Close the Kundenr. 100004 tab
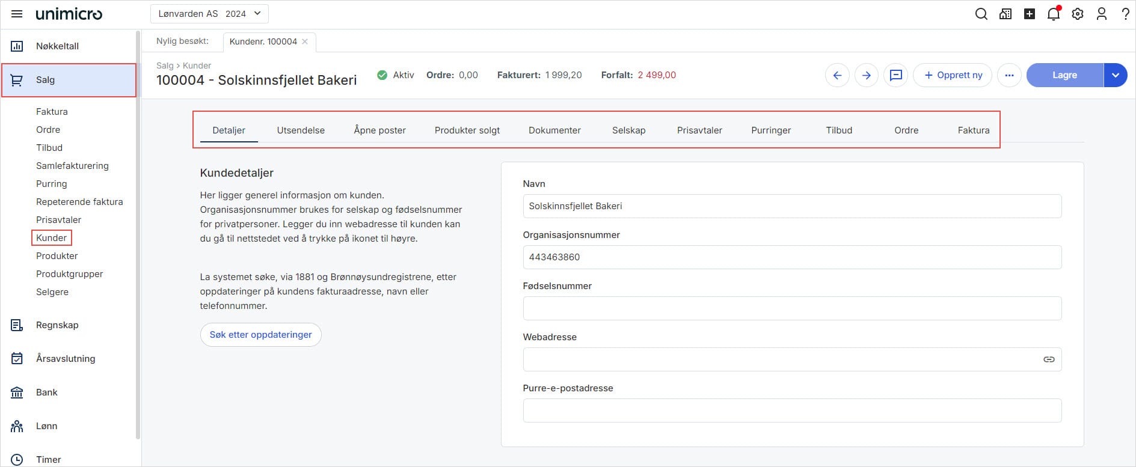This screenshot has width=1136, height=467. [x=305, y=41]
